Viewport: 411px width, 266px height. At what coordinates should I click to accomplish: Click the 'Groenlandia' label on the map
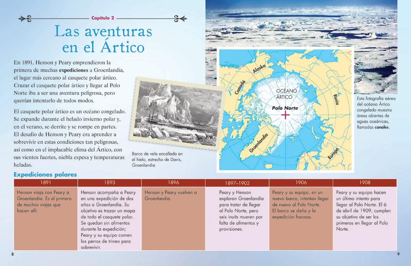point(259,143)
